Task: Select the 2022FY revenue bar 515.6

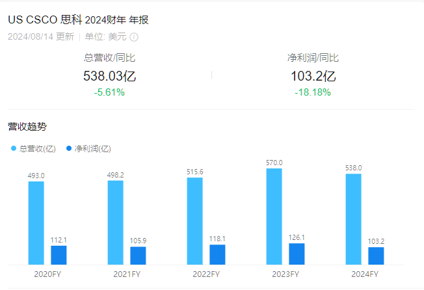Action: coord(194,221)
